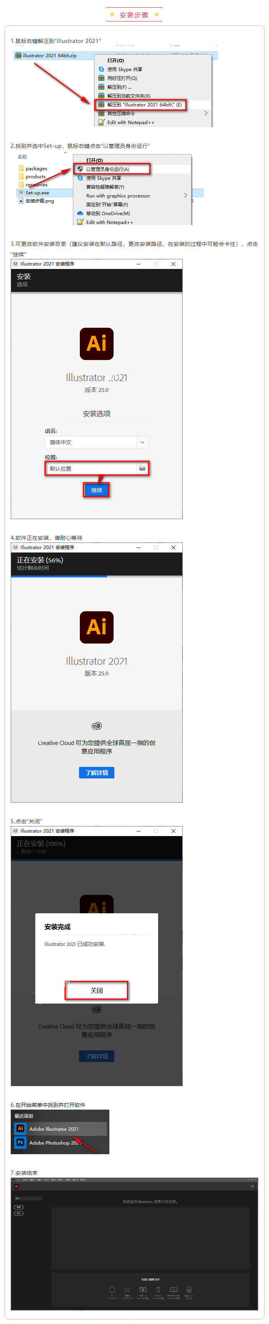Click 安装完成 heading in dialog

(58, 927)
